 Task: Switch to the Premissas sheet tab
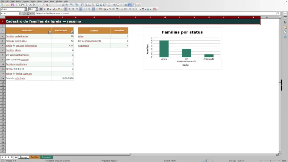pos(46,157)
